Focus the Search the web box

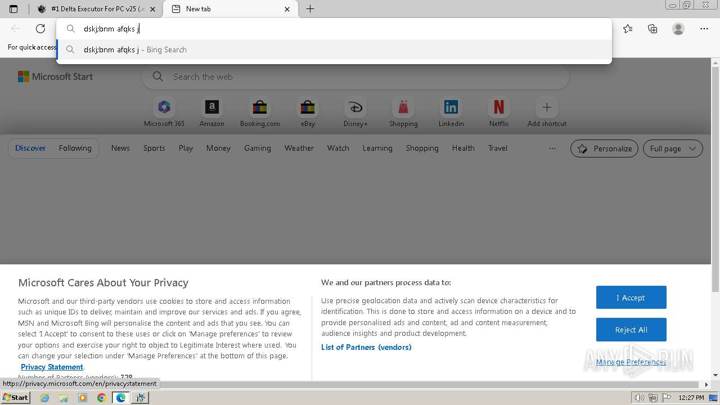tap(355, 76)
